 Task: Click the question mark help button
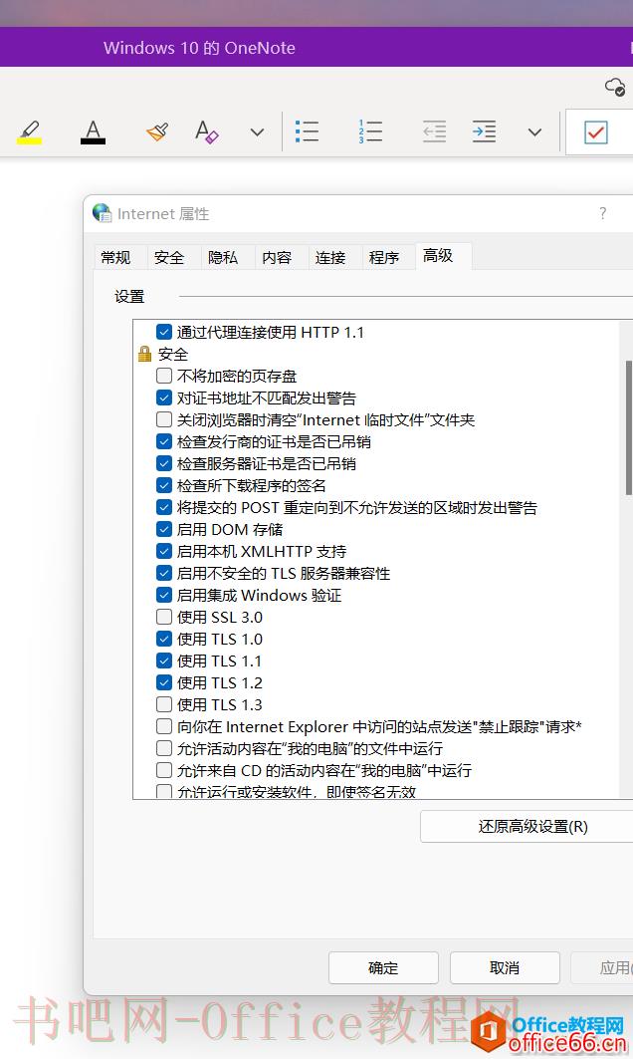602,213
